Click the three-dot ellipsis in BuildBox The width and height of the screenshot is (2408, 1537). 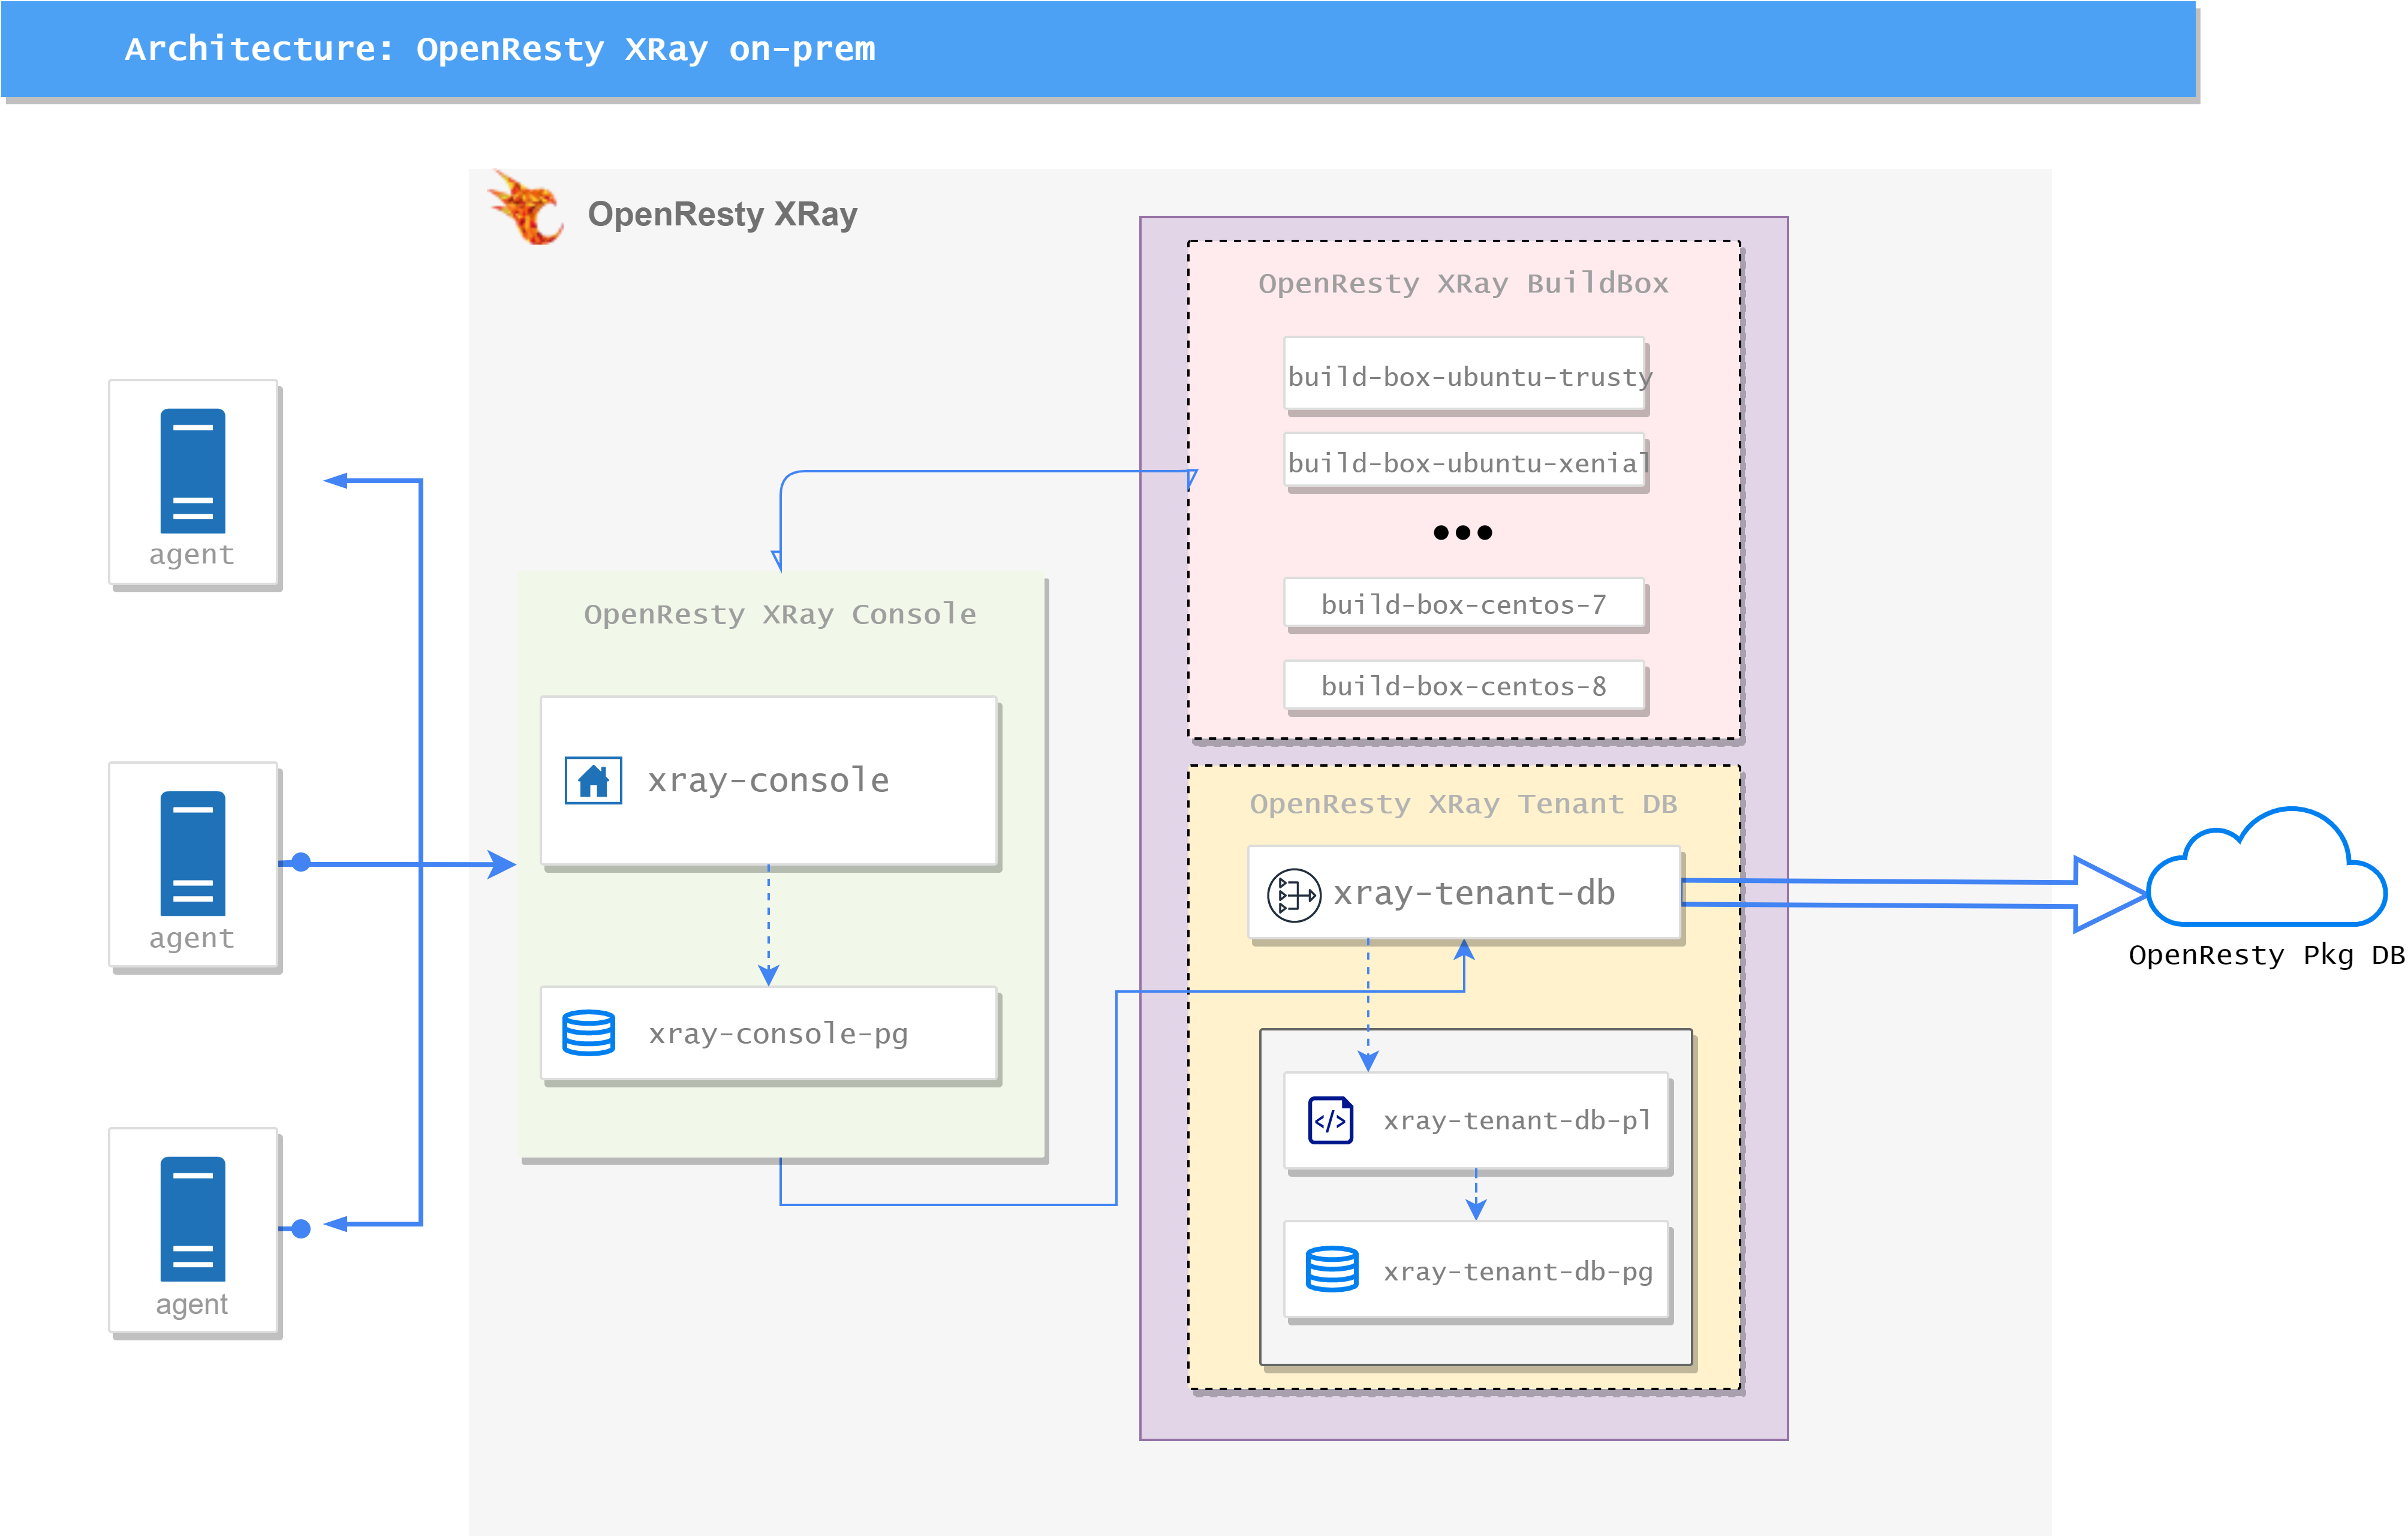pyautogui.click(x=1463, y=532)
